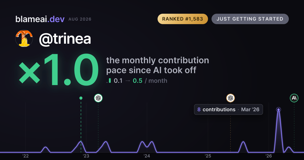
Task: Click the '23 year axis label
Action: 86,156
